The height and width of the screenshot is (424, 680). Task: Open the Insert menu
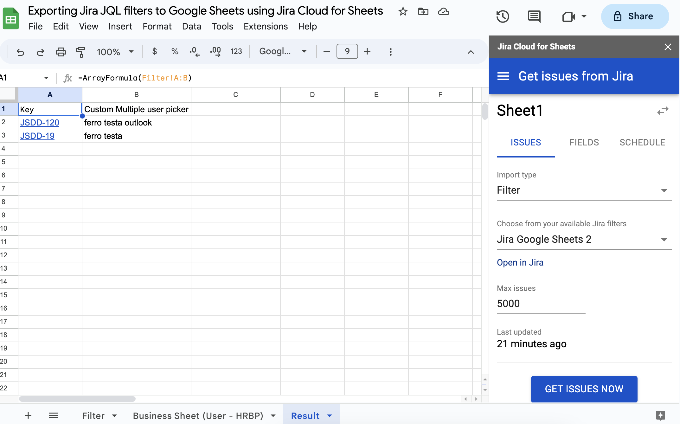click(120, 26)
